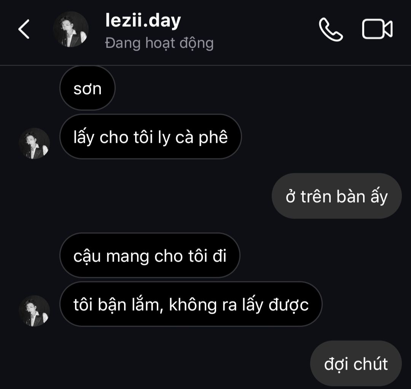
Task: Tap the word 'được' in the long message
Action: 288,305
